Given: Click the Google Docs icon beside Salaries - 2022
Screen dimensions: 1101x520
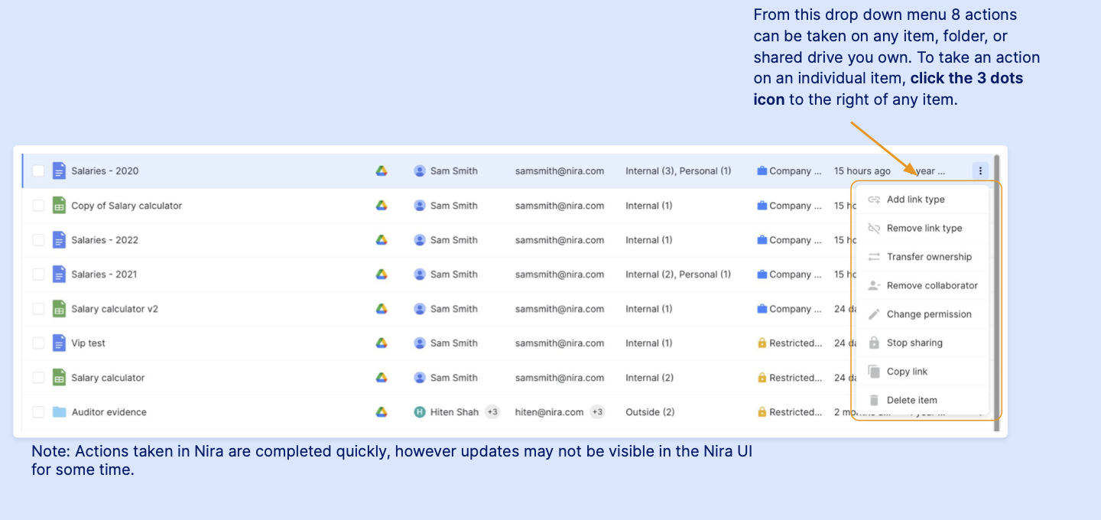Looking at the screenshot, I should (x=59, y=240).
